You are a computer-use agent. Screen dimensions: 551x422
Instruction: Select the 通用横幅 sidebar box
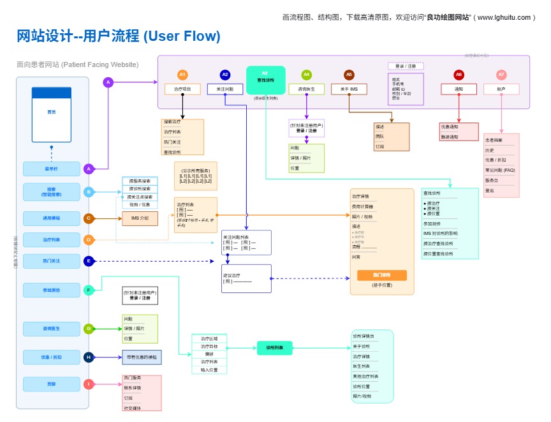[x=52, y=218]
